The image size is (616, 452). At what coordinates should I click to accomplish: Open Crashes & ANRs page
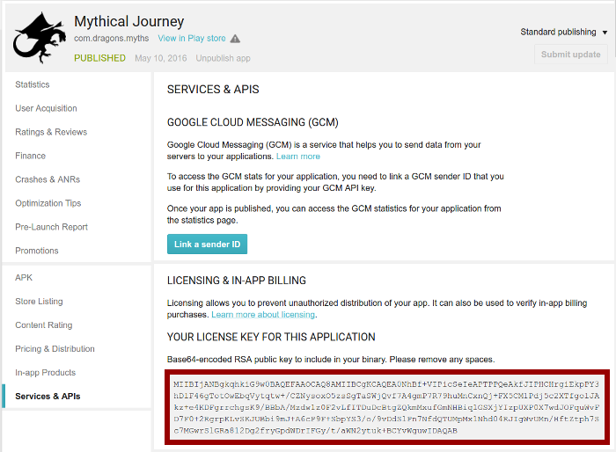[x=48, y=179]
